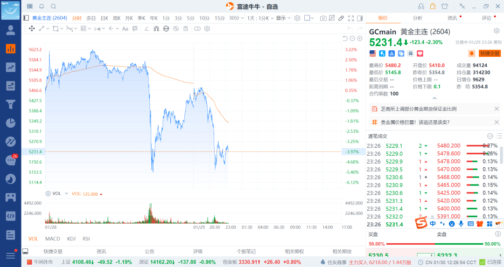The height and width of the screenshot is (267, 504).
Task: Enter full-screen chart mode
Action: click(351, 18)
